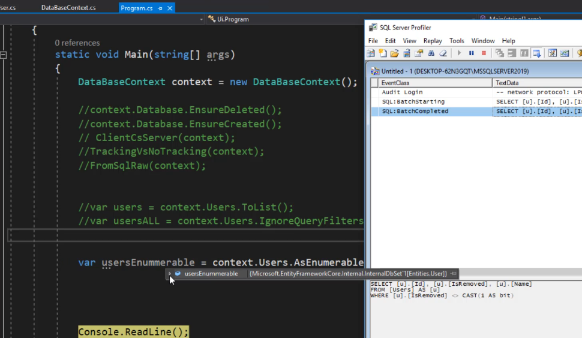Click row selector beside SQL:BatchCompleted
Image resolution: width=582 pixels, height=338 pixels.
(374, 111)
